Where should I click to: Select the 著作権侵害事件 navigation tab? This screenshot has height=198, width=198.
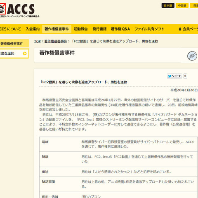57,29
